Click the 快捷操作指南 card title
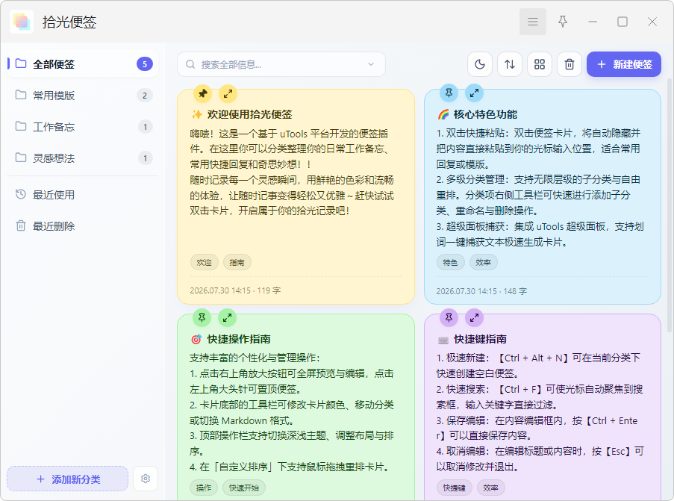The height and width of the screenshot is (501, 674). coord(239,339)
